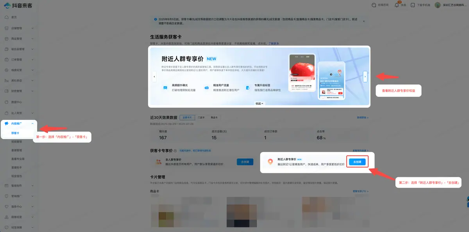Click the 订单管理 order icon
469x232 pixels.
click(7, 60)
